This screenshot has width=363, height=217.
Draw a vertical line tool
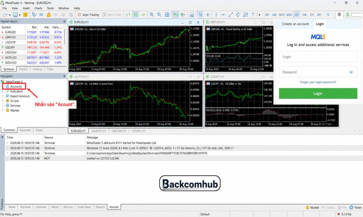tap(216, 15)
